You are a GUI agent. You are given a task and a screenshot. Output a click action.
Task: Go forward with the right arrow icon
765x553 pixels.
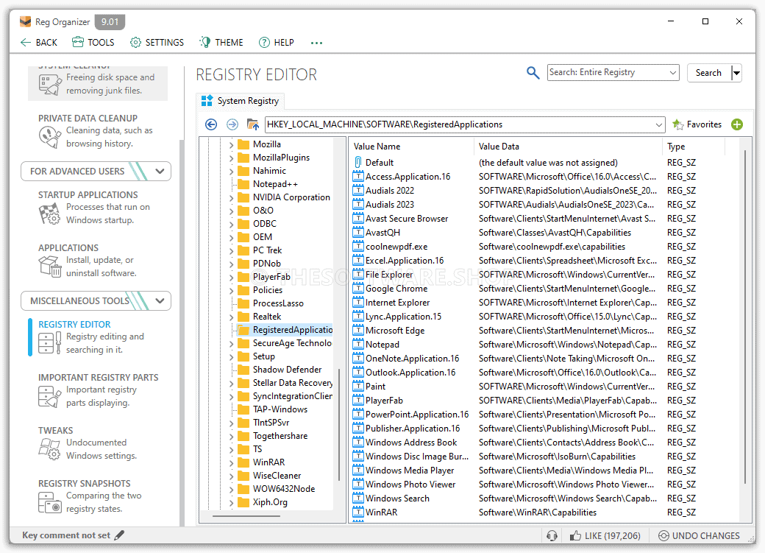click(x=232, y=124)
